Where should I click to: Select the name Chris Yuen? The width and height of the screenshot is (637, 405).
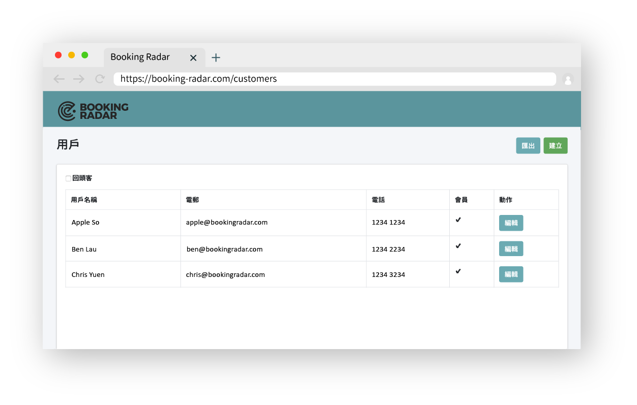(88, 275)
